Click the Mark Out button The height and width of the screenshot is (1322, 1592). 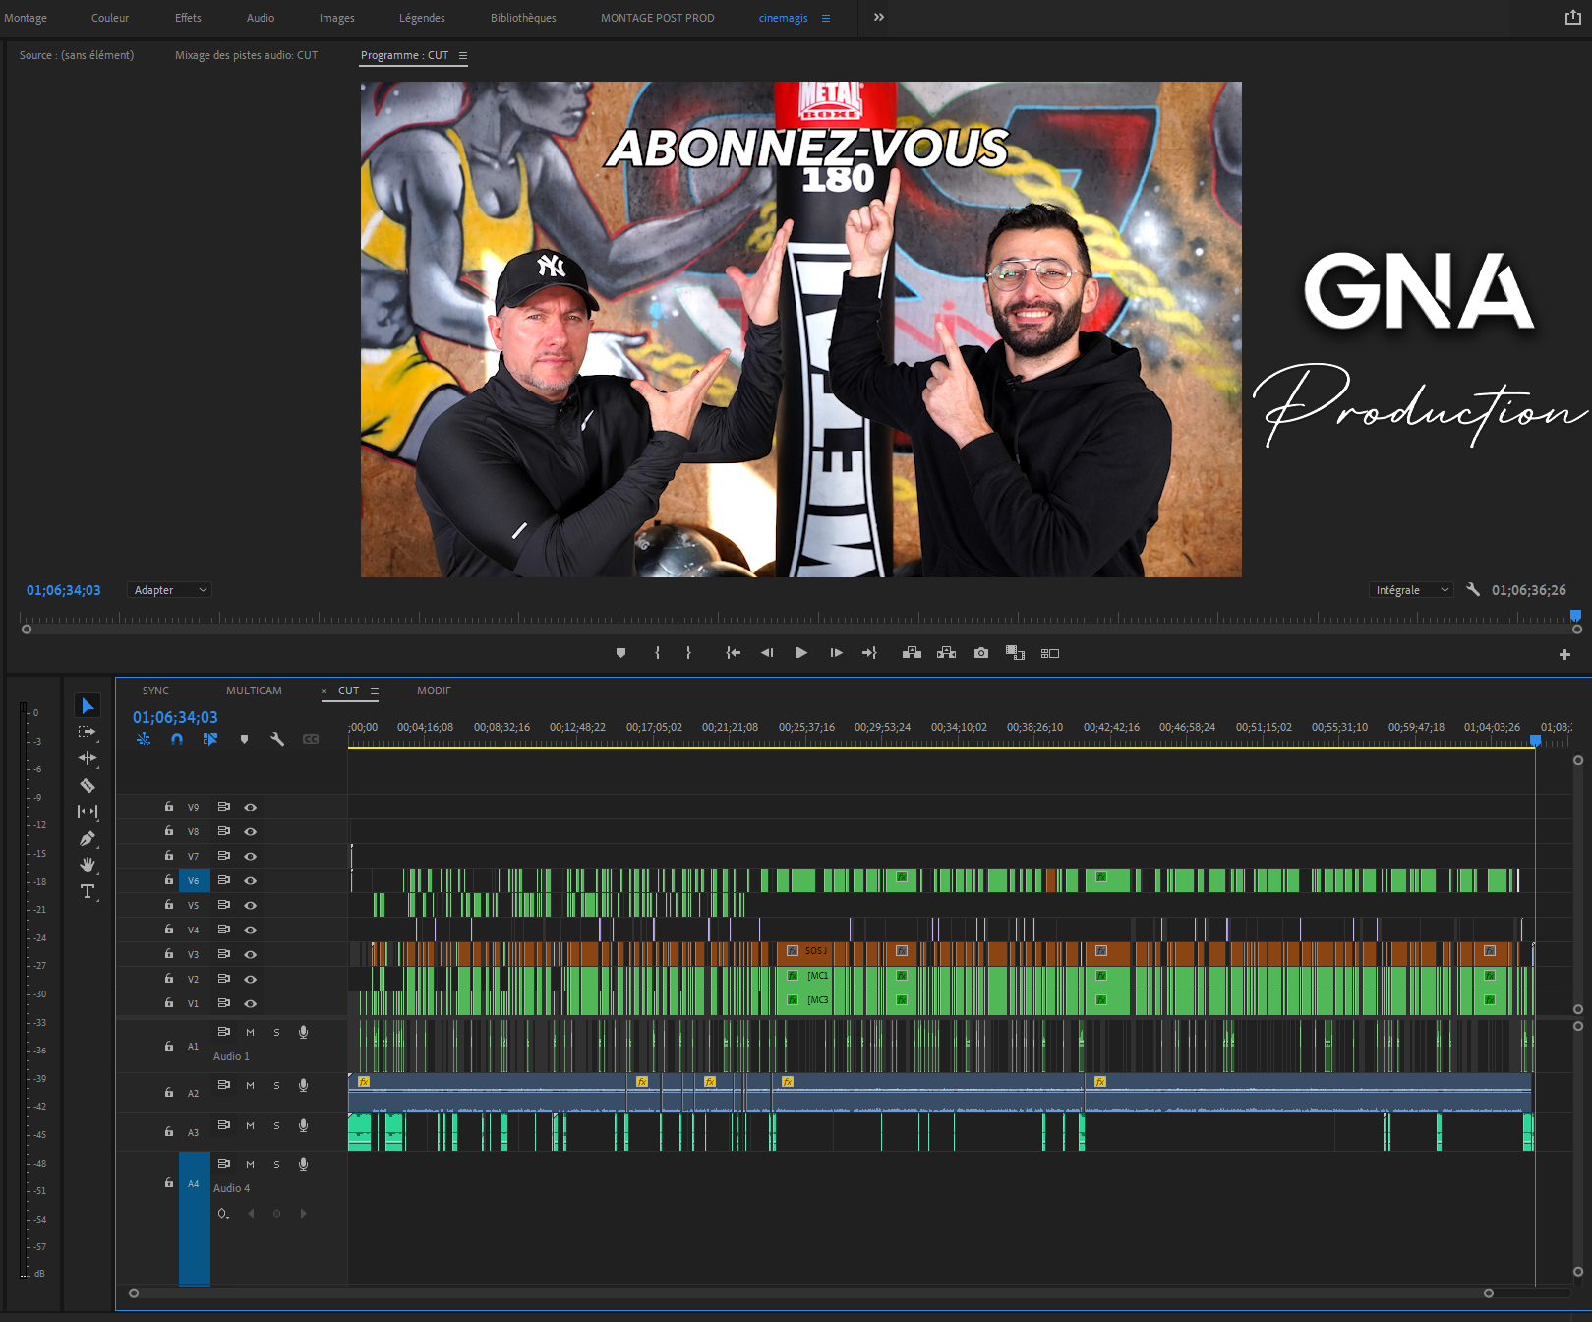click(688, 653)
